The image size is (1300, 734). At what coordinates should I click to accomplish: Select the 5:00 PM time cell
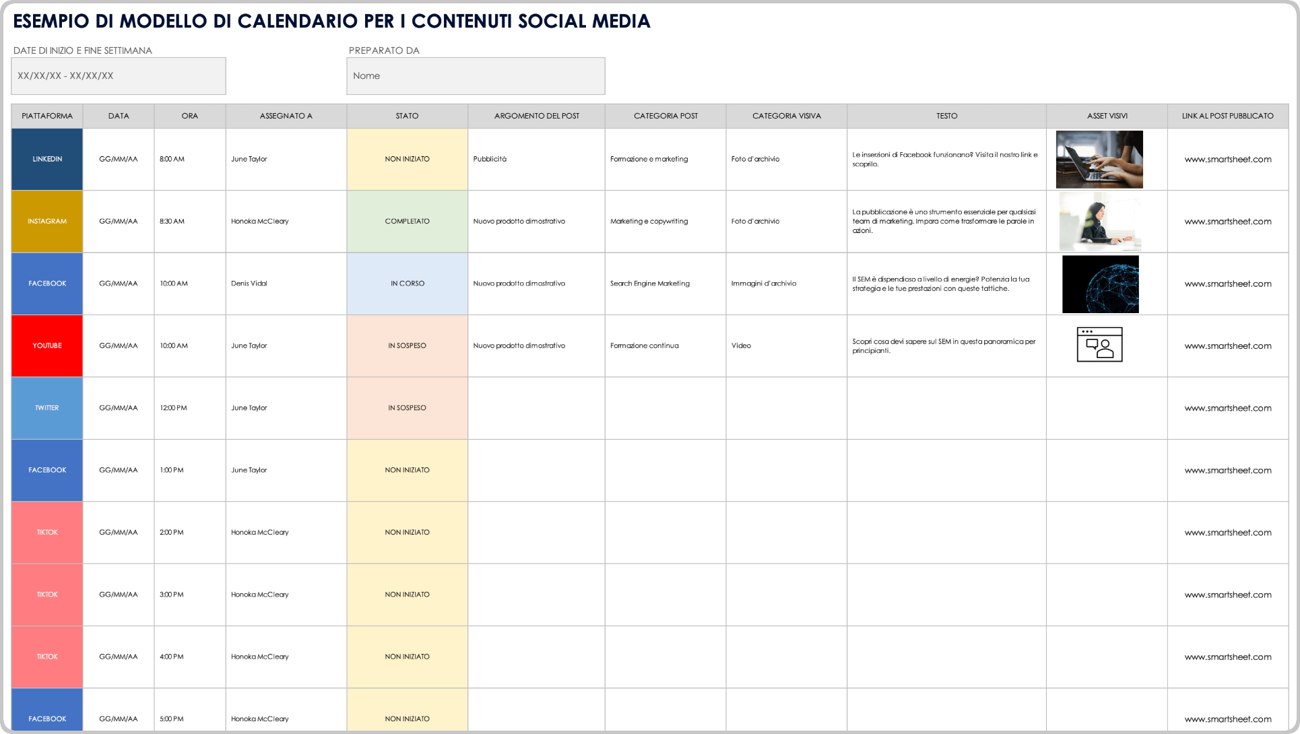tap(190, 710)
